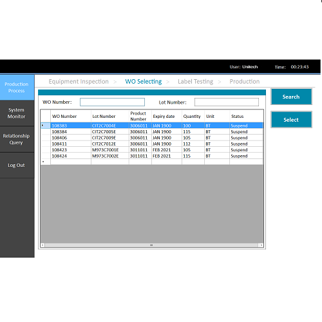Select work order row 108384
Viewport: 322px width, 322px height.
152,131
